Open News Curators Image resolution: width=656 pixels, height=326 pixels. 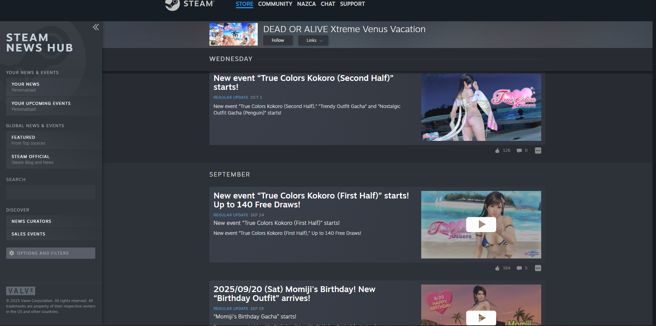click(54, 221)
